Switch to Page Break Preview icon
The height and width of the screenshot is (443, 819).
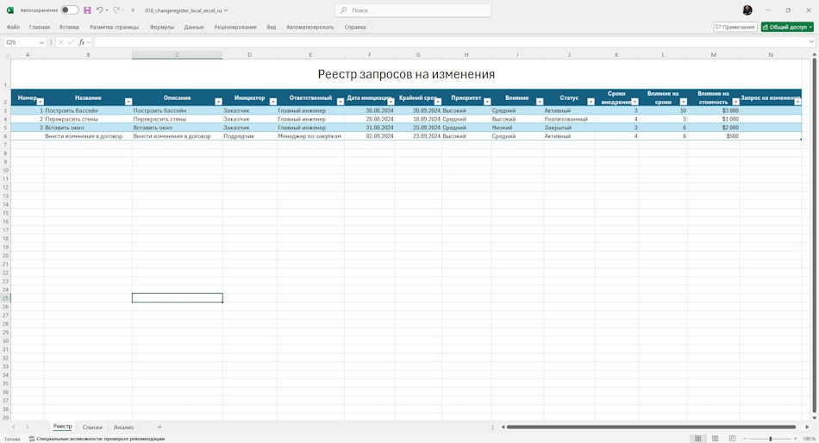tap(732, 439)
